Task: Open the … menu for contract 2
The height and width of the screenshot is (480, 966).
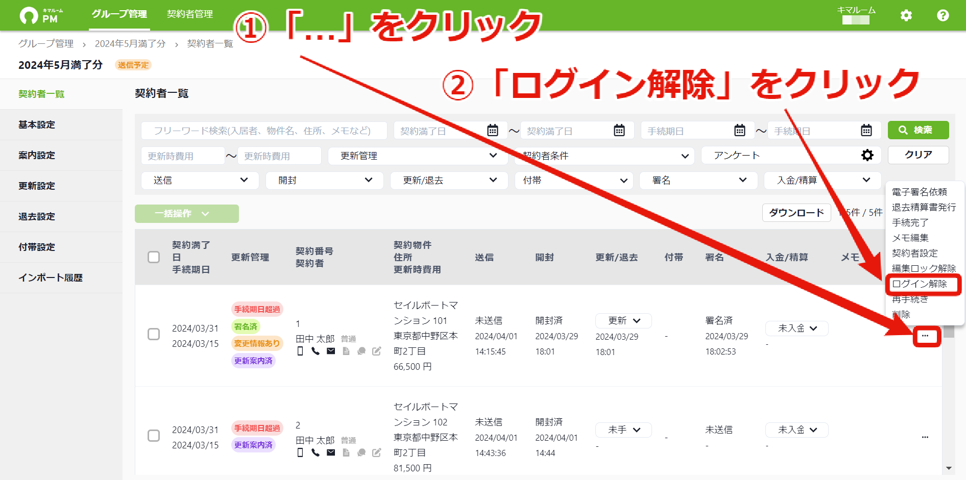Action: pyautogui.click(x=925, y=437)
